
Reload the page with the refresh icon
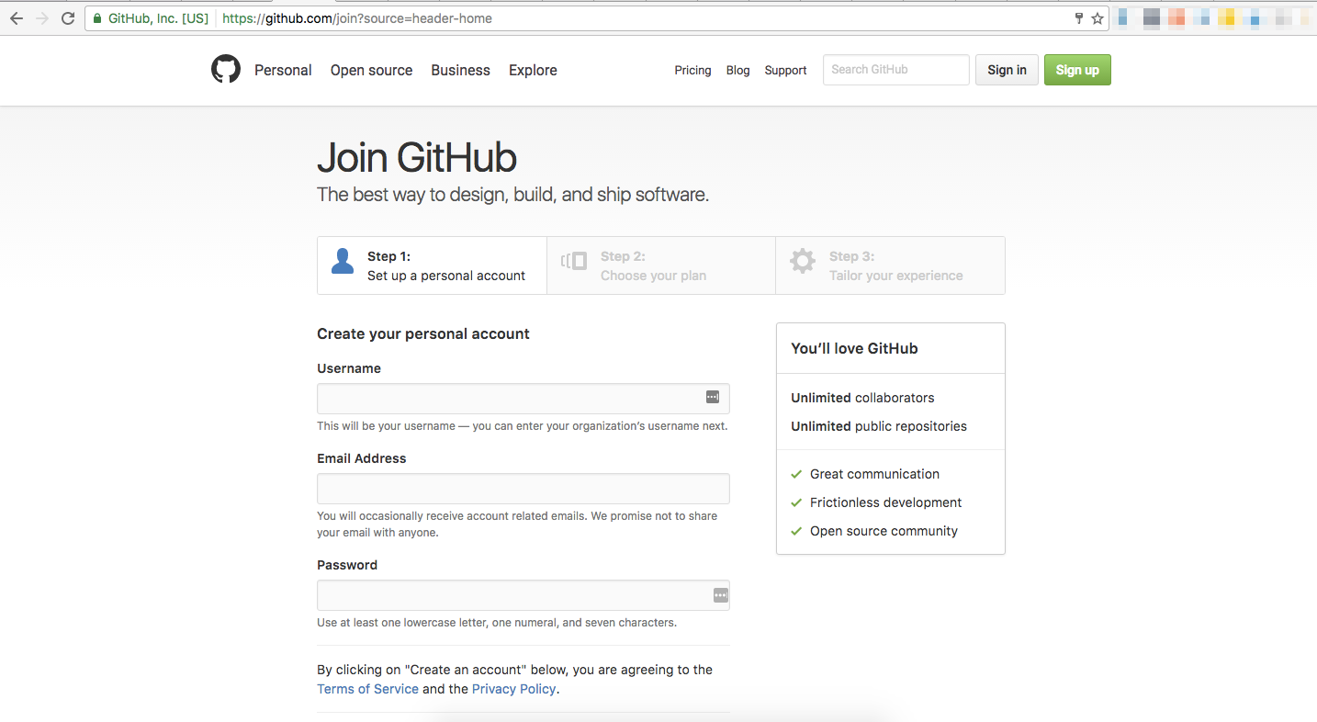point(68,18)
